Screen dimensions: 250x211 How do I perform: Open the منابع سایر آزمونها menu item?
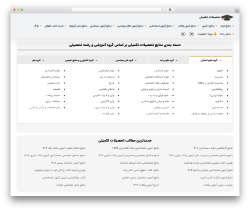pyautogui.click(x=78, y=26)
